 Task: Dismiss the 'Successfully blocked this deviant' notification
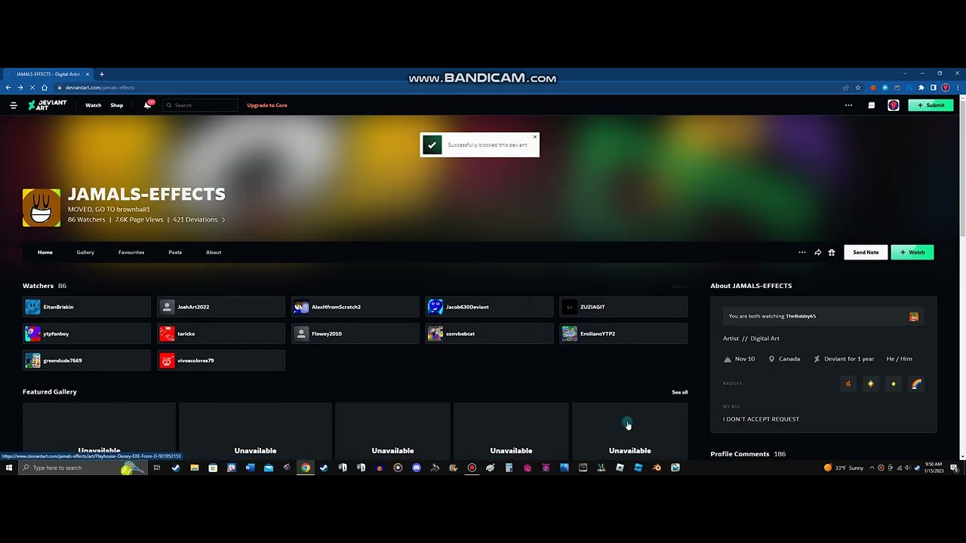pos(535,137)
